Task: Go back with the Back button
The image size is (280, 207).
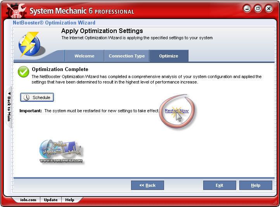Action: [x=147, y=185]
